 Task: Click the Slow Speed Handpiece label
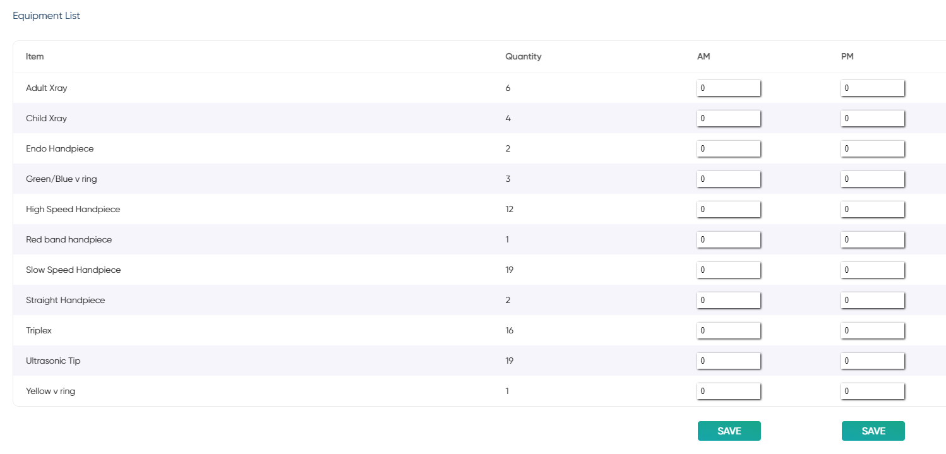click(x=73, y=270)
